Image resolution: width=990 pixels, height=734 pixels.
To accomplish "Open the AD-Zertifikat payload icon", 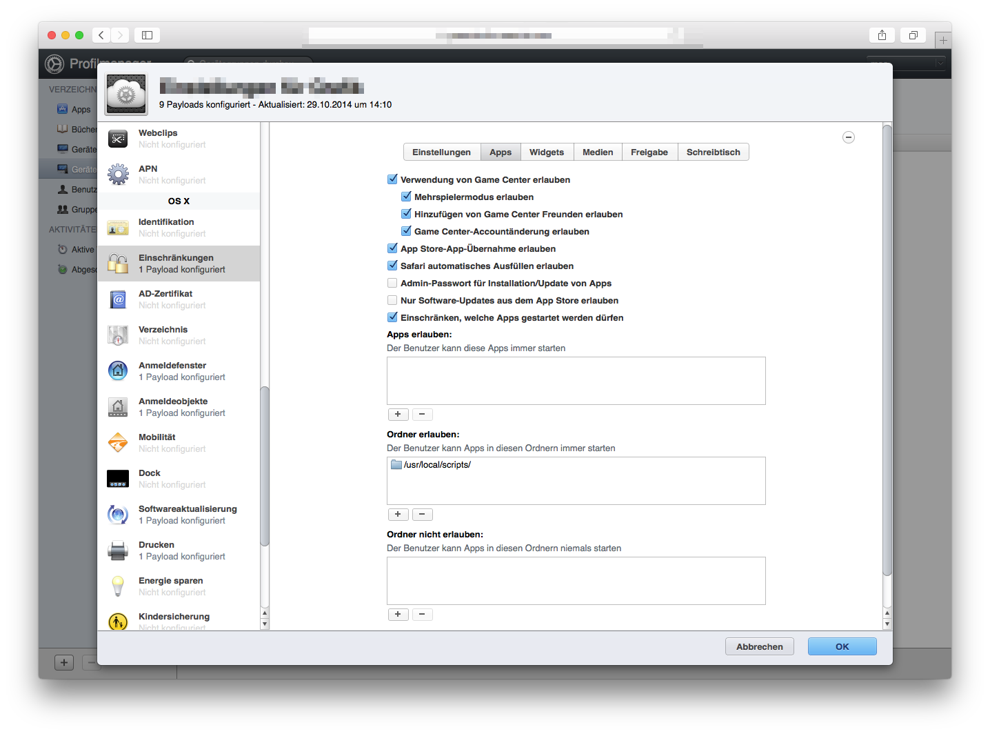I will pyautogui.click(x=118, y=299).
